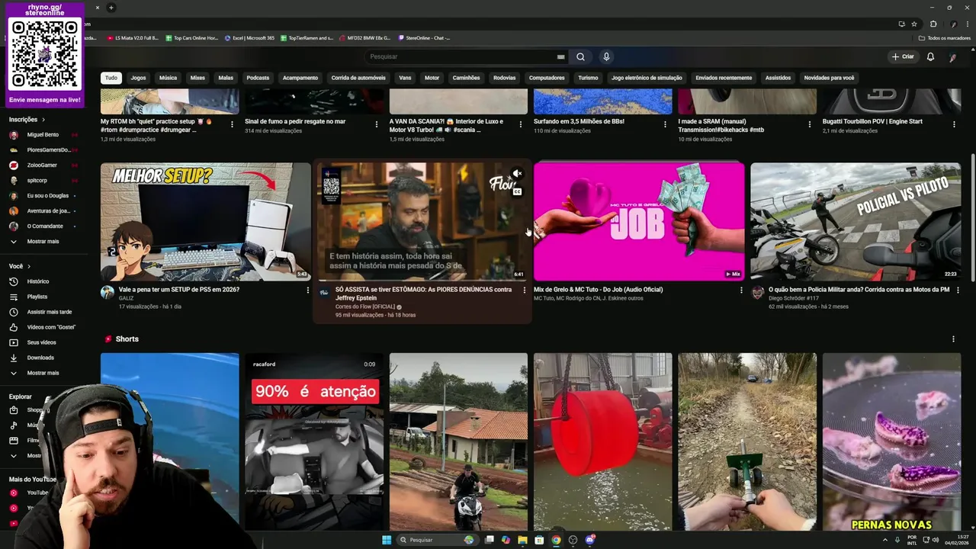976x549 pixels.
Task: Select the Tudo filter chip
Action: (111, 78)
